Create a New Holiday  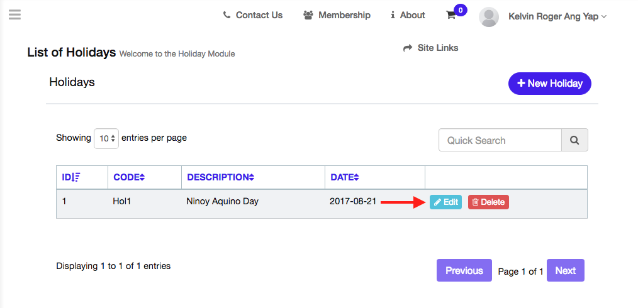point(549,83)
